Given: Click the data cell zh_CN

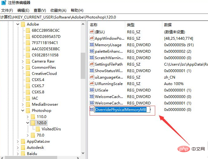Looking at the screenshot, I should tap(170, 77).
